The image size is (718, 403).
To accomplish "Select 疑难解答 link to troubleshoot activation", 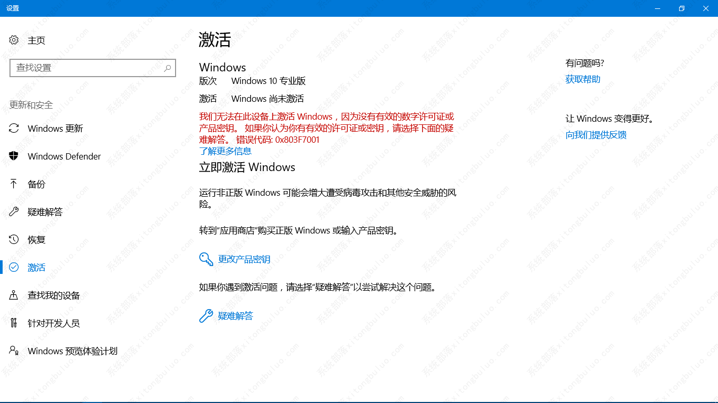I will [x=234, y=315].
